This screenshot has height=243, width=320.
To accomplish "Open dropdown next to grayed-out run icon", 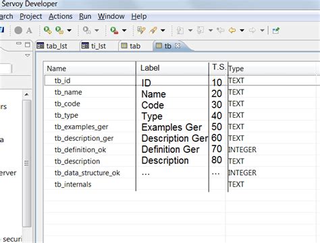I will pos(97,30).
